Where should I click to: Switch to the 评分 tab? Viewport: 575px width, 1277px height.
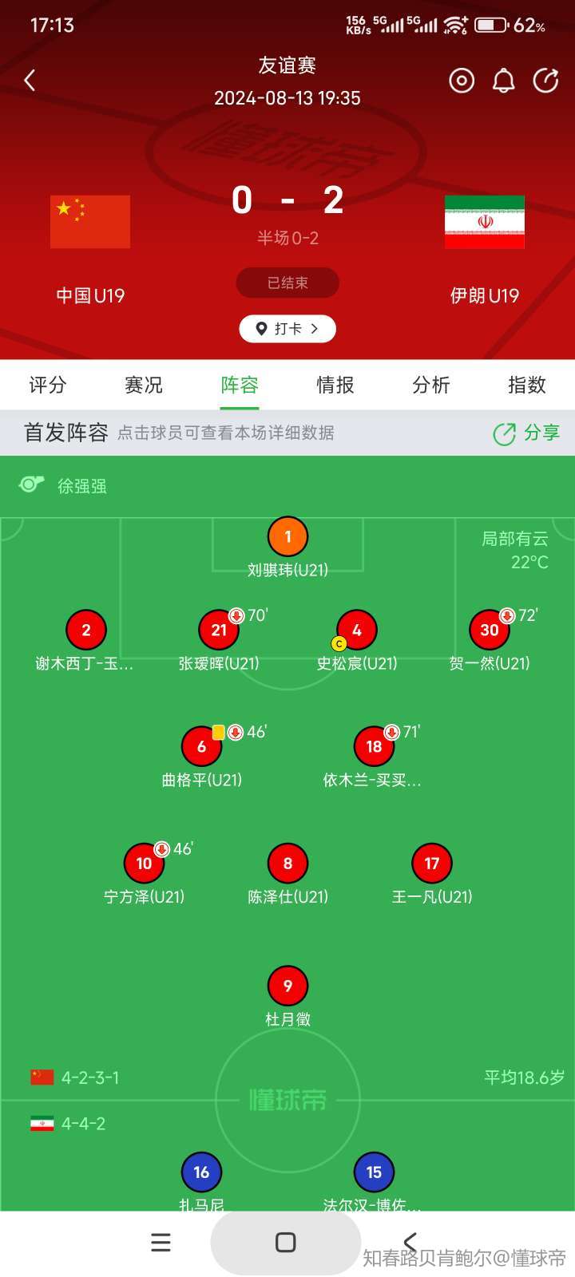[48, 385]
